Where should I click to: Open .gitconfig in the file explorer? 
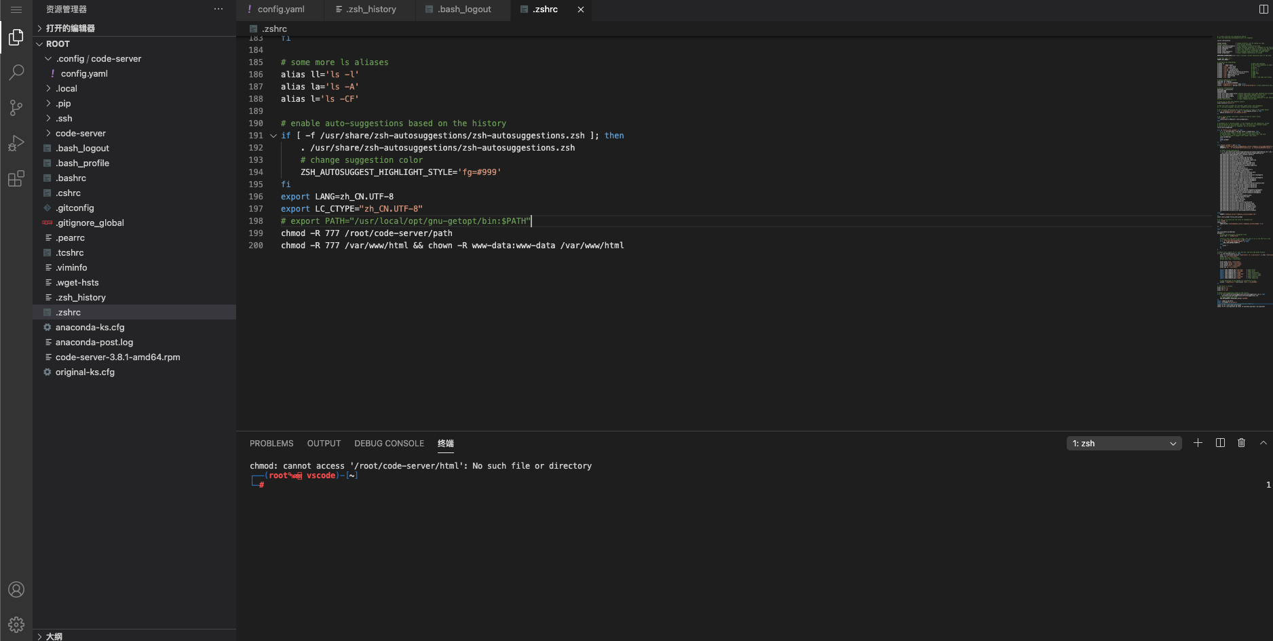coord(134,208)
